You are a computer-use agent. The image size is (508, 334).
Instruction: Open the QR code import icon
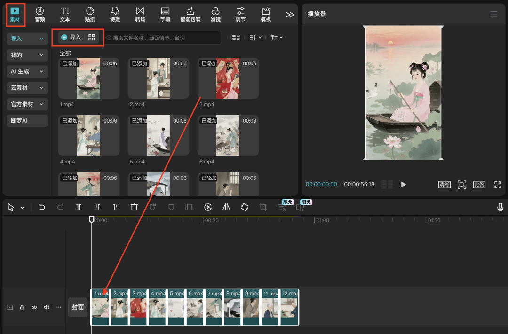click(92, 38)
